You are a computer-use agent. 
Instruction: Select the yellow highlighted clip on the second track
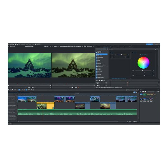pos(45,106)
